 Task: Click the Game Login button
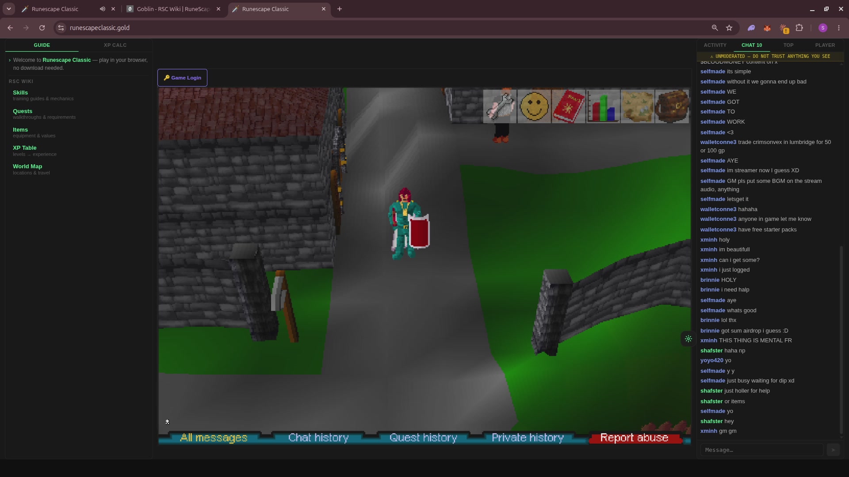point(182,78)
